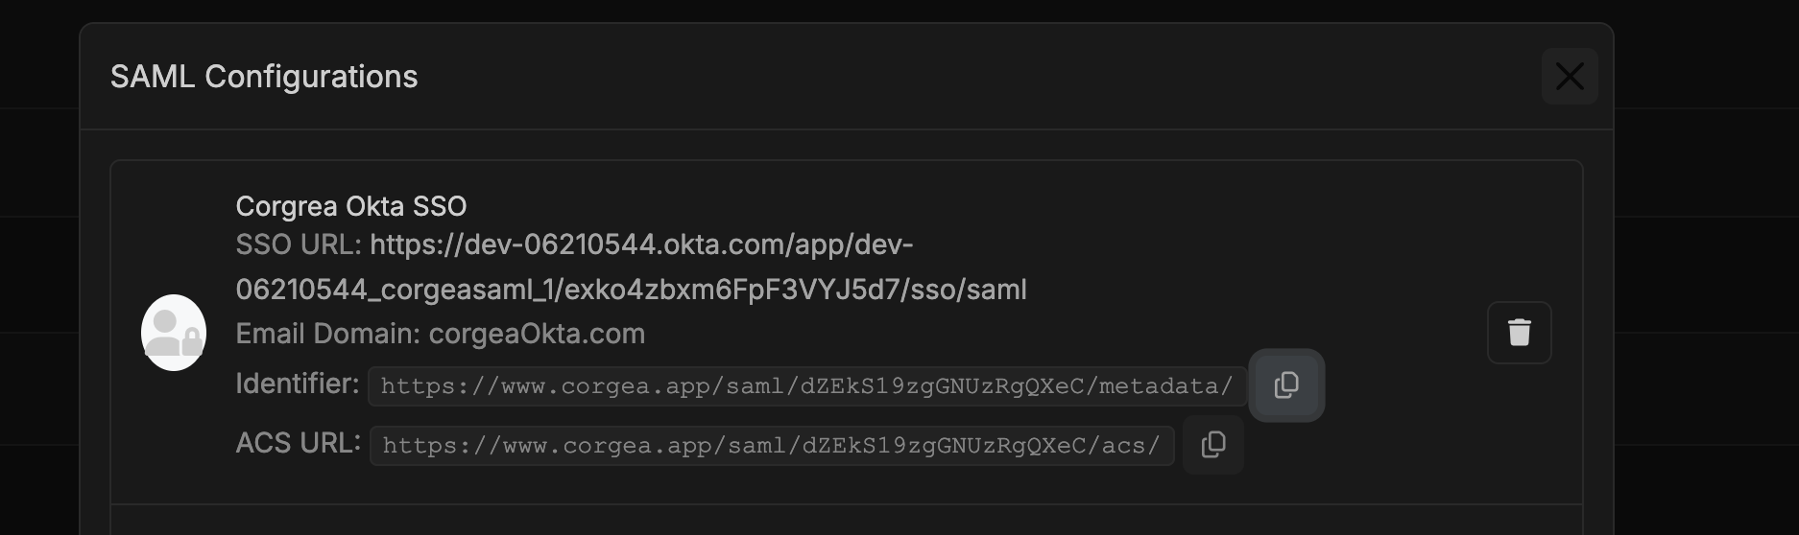Click the Email Domain label
The image size is (1799, 535).
tap(328, 334)
